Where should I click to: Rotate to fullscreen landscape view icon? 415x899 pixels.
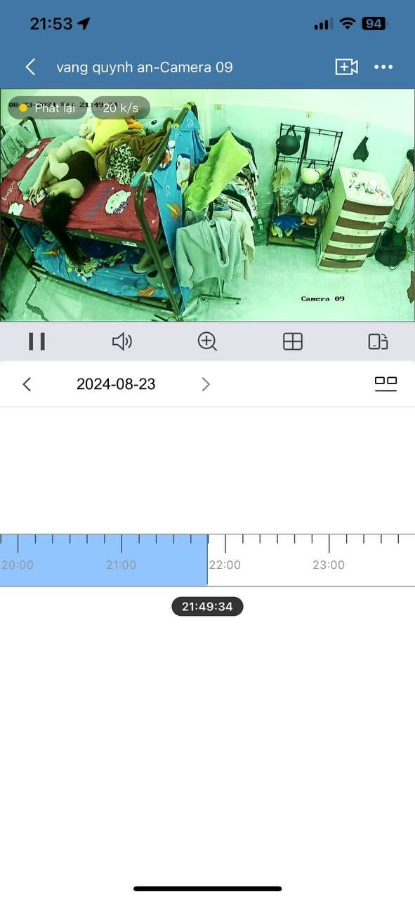coord(378,341)
